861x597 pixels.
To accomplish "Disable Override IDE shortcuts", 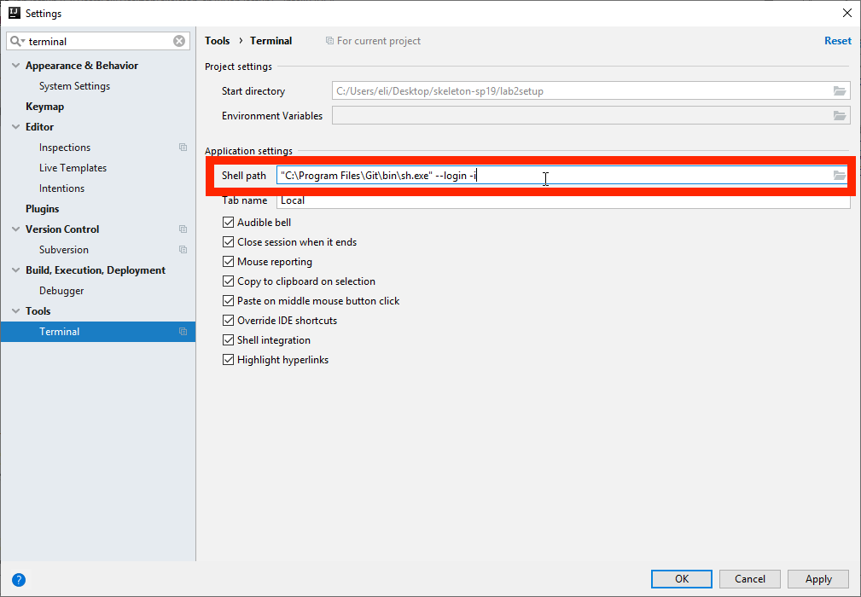I will 228,321.
